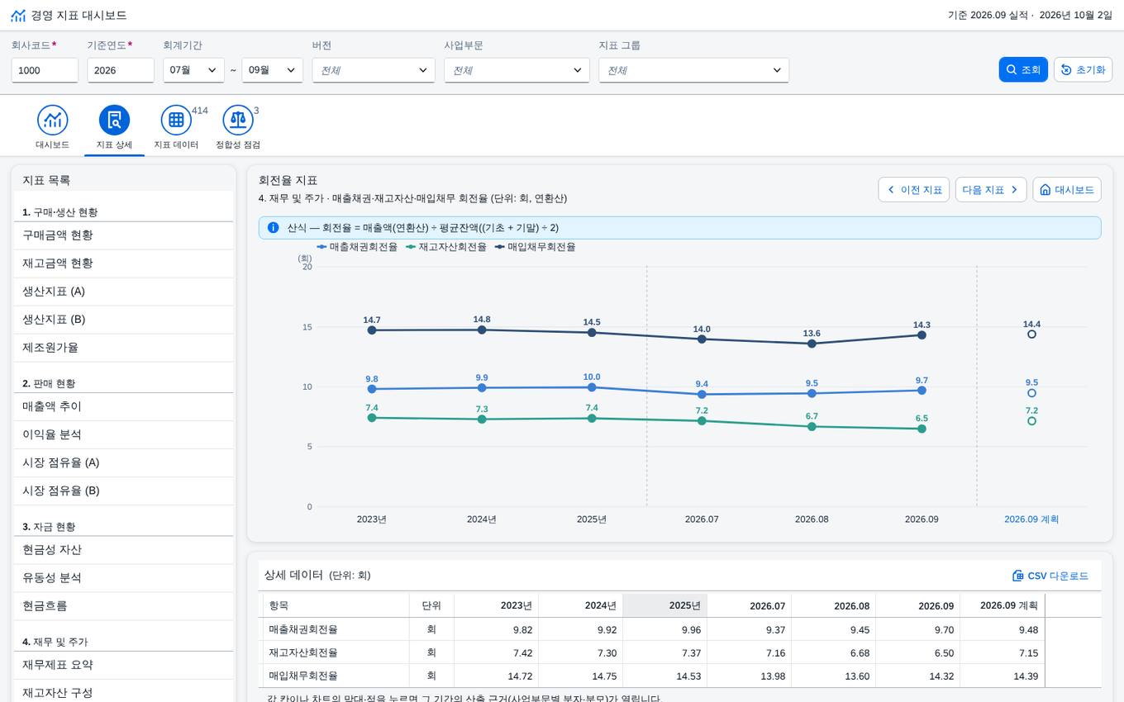Go to 다음 지표
Image resolution: width=1124 pixels, height=702 pixels.
(x=991, y=190)
